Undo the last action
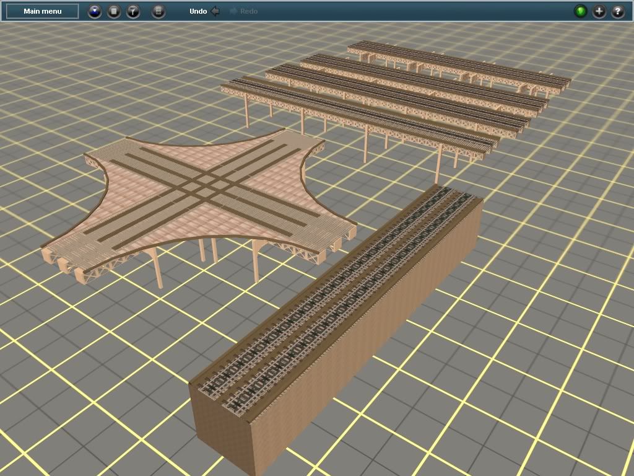The width and height of the screenshot is (634, 476). coord(204,11)
